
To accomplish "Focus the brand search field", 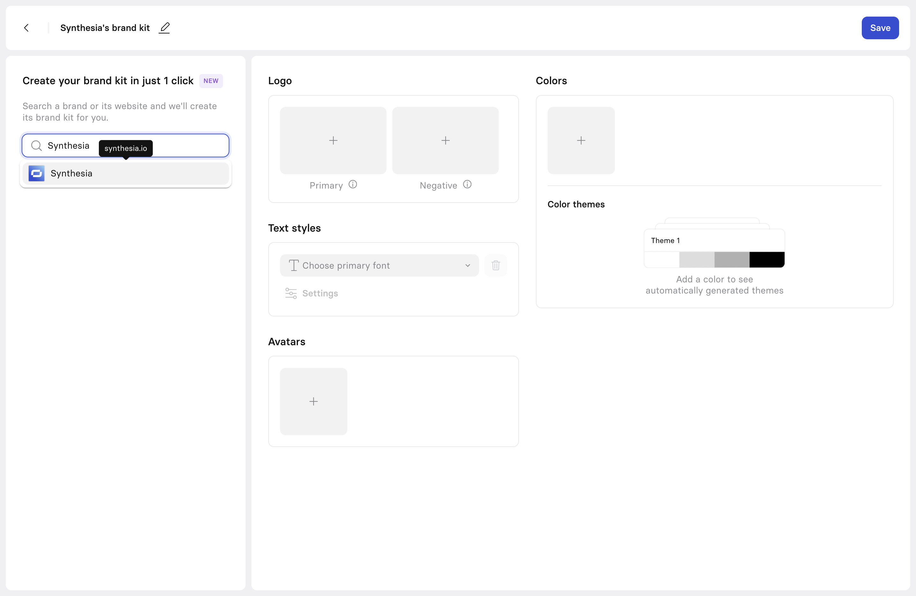I will [125, 145].
